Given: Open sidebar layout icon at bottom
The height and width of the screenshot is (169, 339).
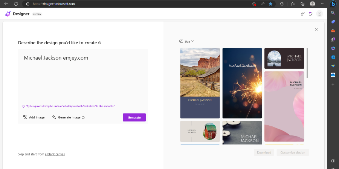Looking at the screenshot, I should [333, 161].
